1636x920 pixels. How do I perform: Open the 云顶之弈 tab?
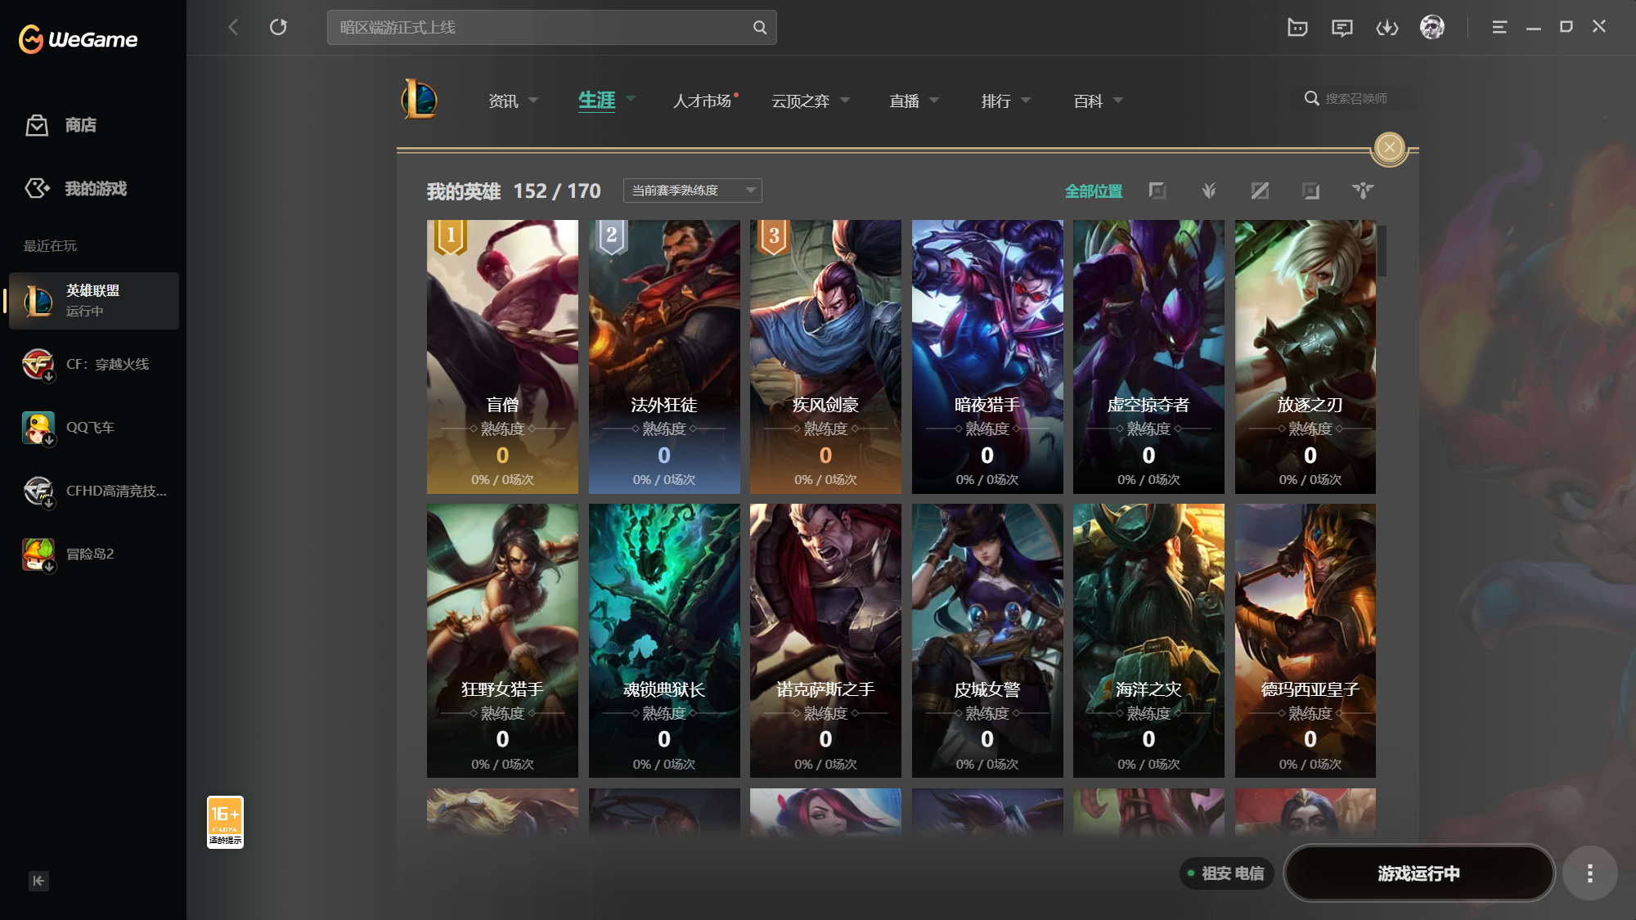click(x=800, y=101)
